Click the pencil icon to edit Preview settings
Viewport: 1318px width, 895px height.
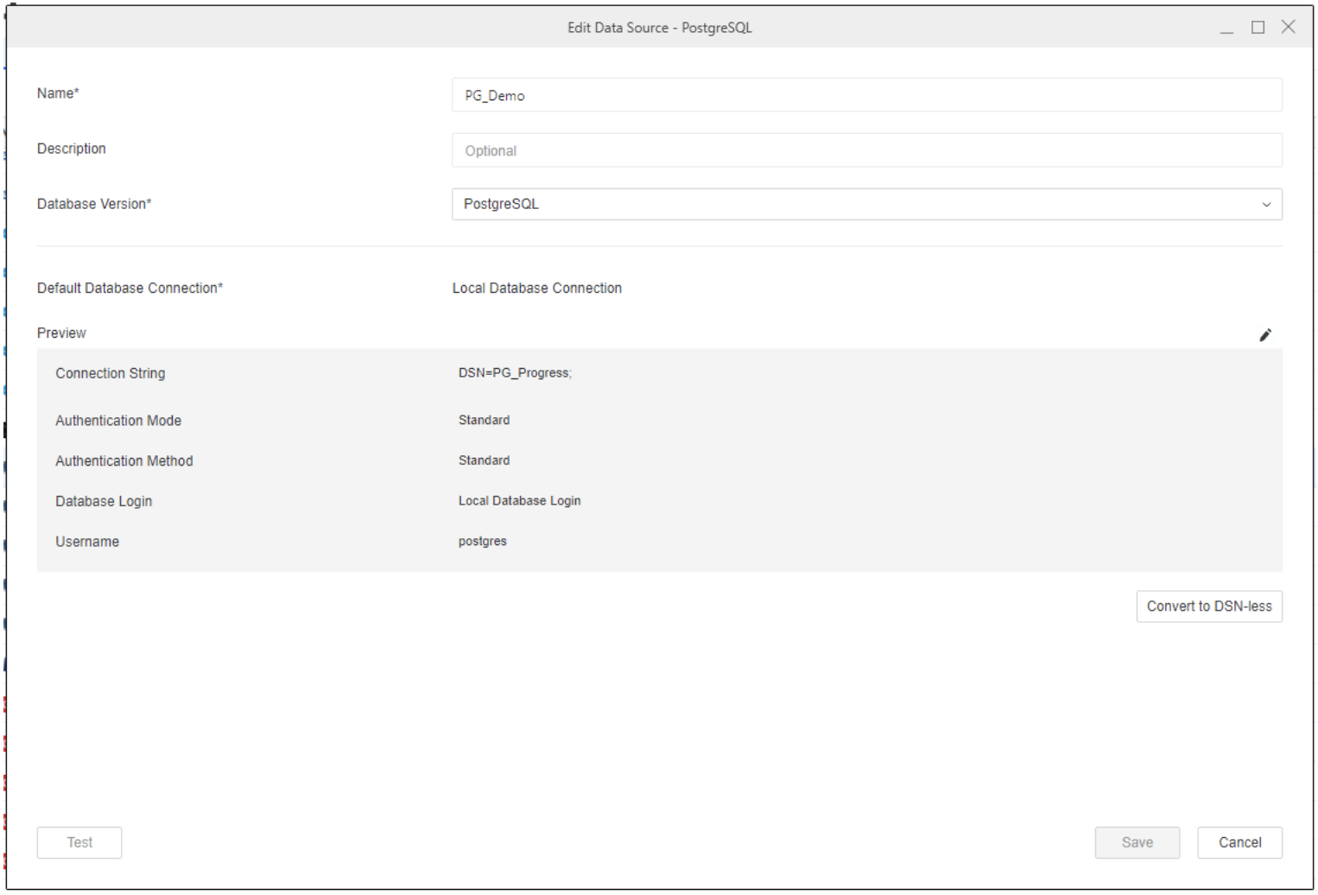click(x=1267, y=333)
